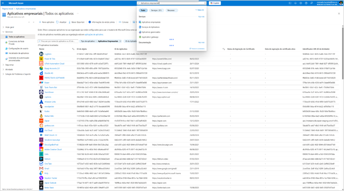Open 'aplicações de aplicativo' inline link
Viewport: 344px width, 191px height.
tap(94, 35)
